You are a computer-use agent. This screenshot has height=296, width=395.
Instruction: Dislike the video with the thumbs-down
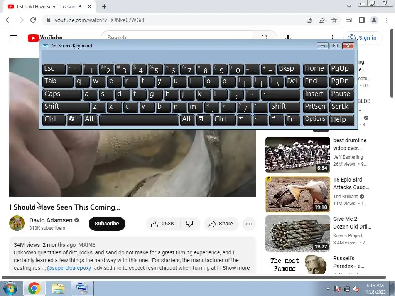(x=189, y=224)
